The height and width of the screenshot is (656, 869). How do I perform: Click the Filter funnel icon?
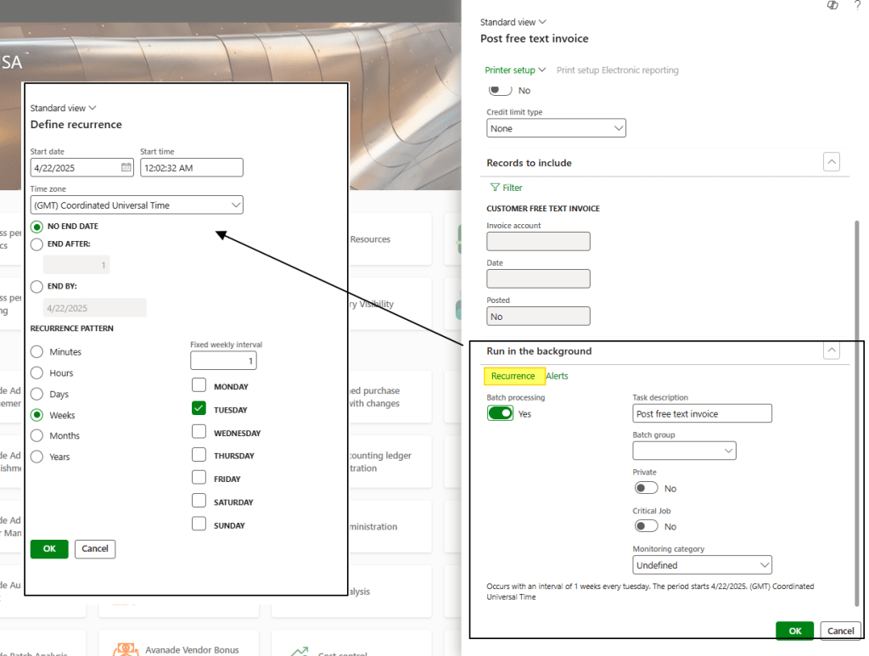tap(495, 188)
